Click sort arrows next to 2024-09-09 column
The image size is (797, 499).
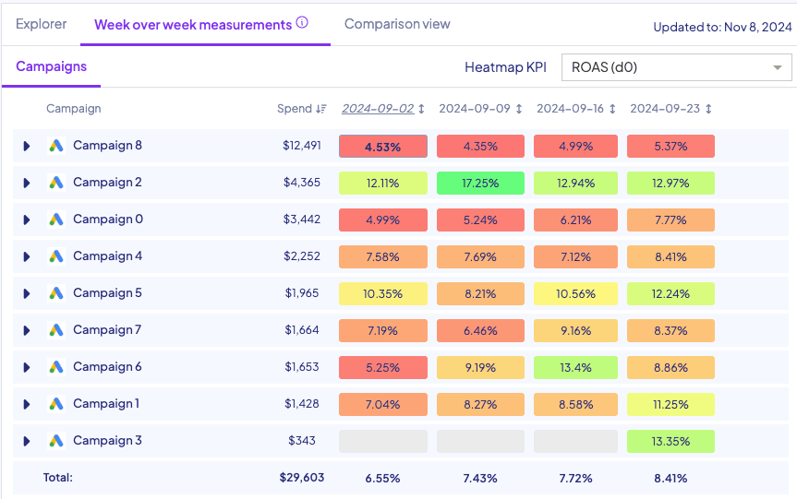519,109
